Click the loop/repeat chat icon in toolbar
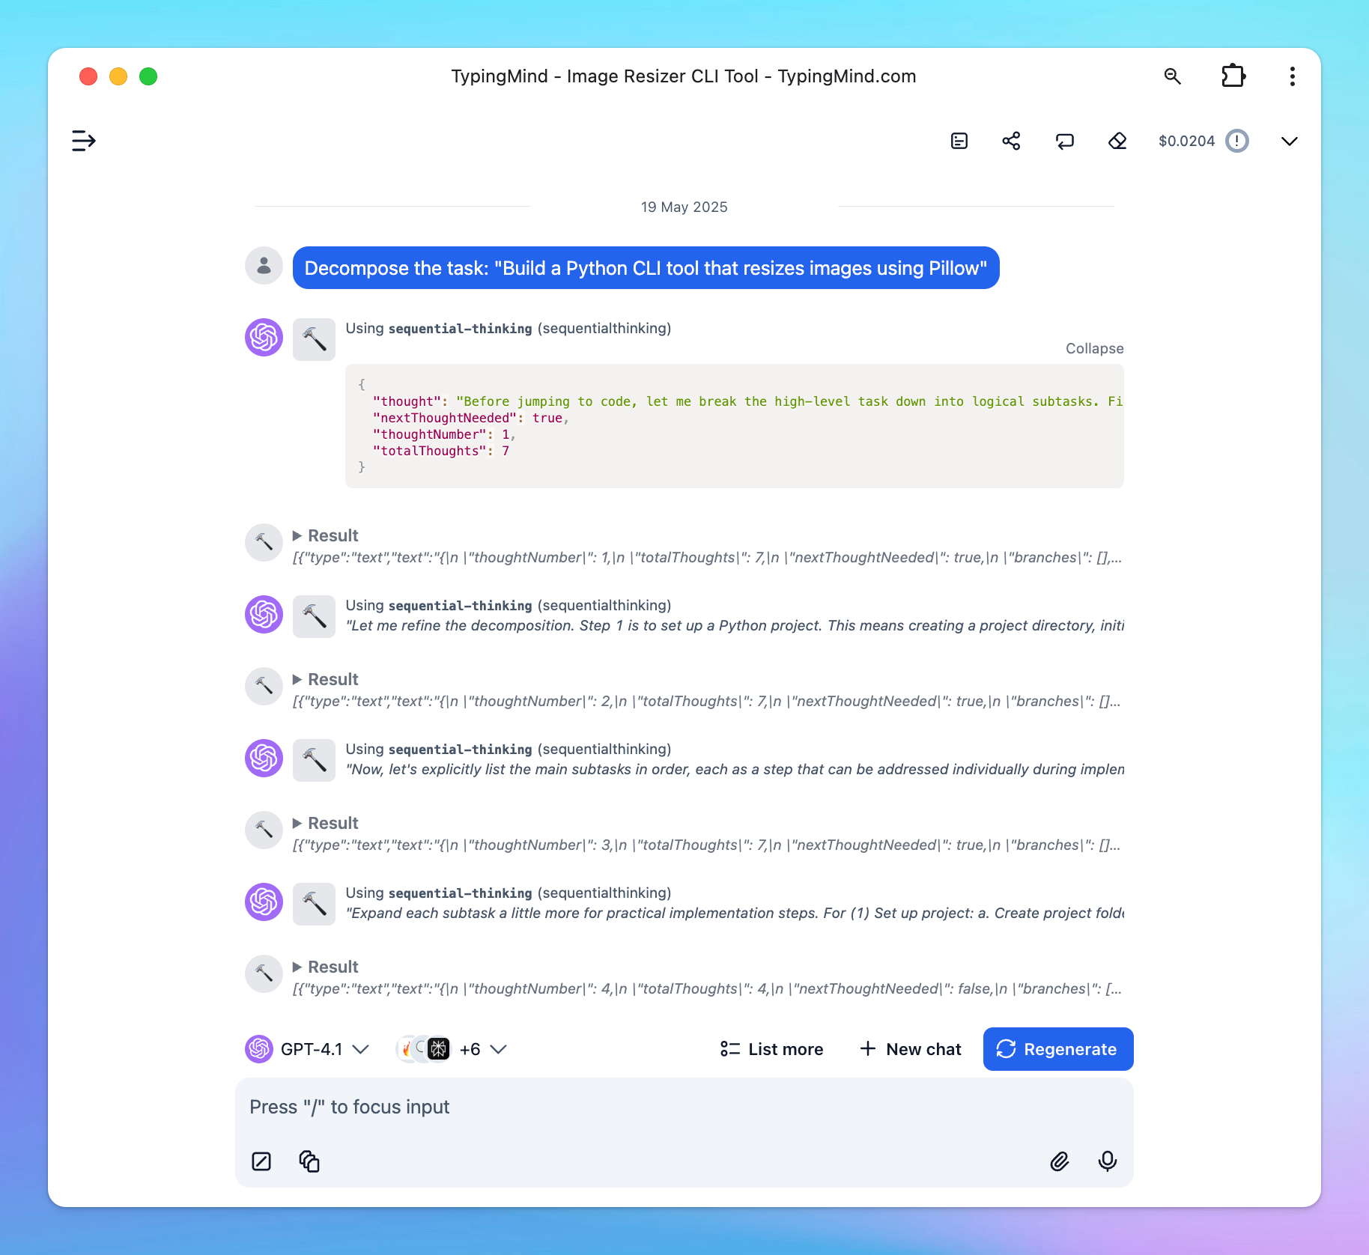1369x1255 pixels. [1064, 141]
